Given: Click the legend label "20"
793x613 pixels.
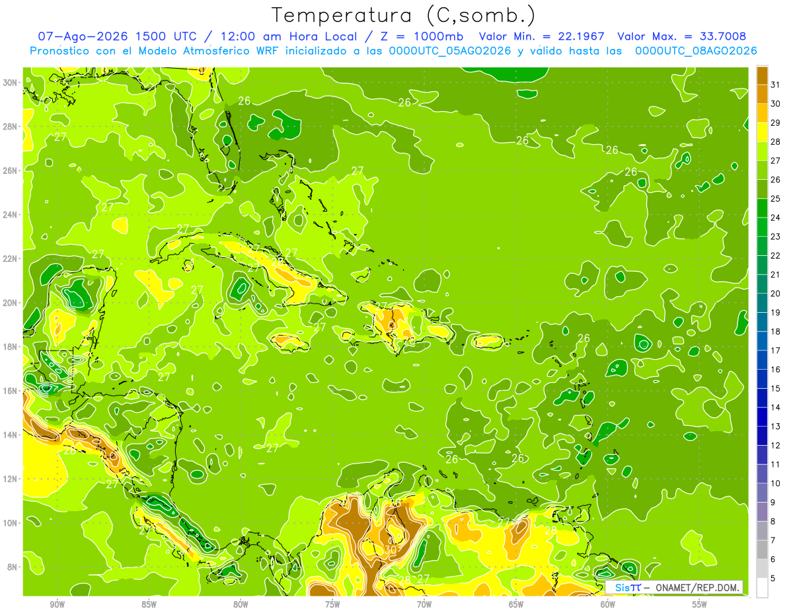Looking at the screenshot, I should pyautogui.click(x=775, y=294).
